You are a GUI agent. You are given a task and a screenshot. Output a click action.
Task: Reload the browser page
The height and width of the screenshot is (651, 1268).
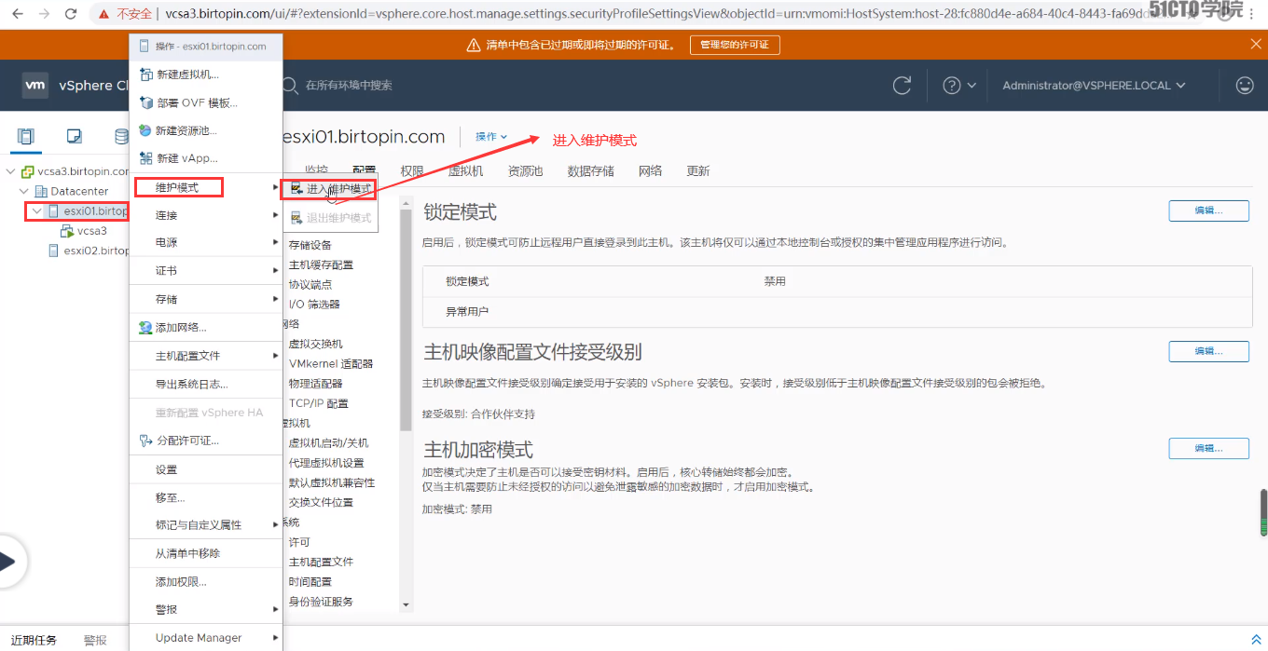click(x=71, y=14)
